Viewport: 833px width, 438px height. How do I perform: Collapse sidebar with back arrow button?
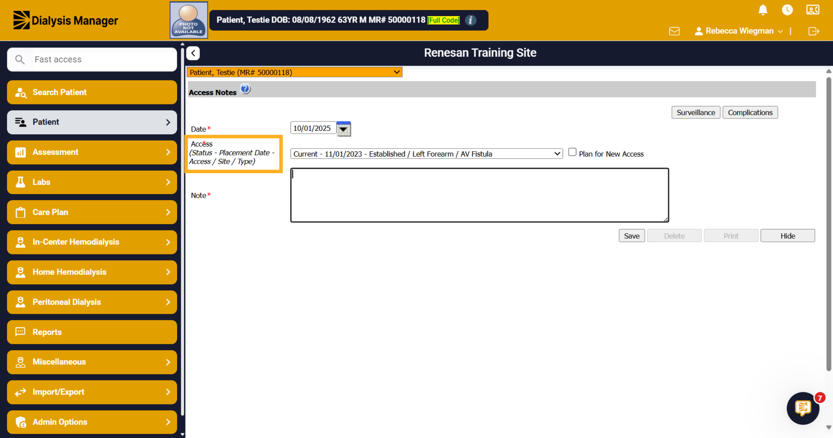click(x=193, y=53)
